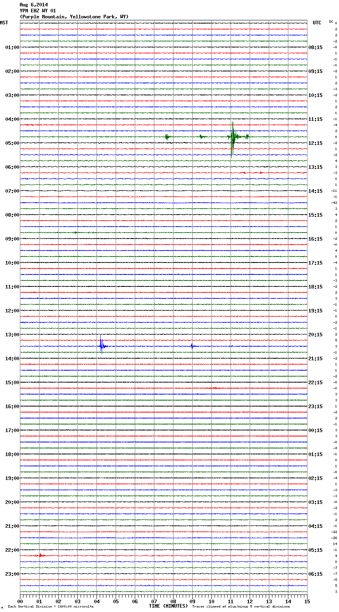Select the 04:00 MST time label
This screenshot has height=612, width=339.
pyautogui.click(x=12, y=119)
